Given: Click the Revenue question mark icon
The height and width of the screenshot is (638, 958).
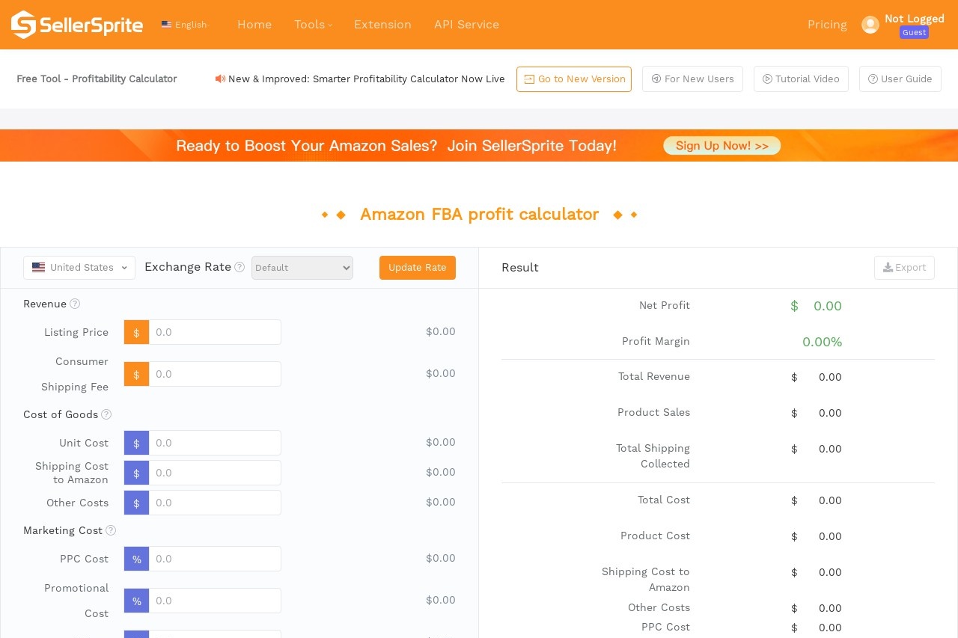Looking at the screenshot, I should pyautogui.click(x=75, y=304).
